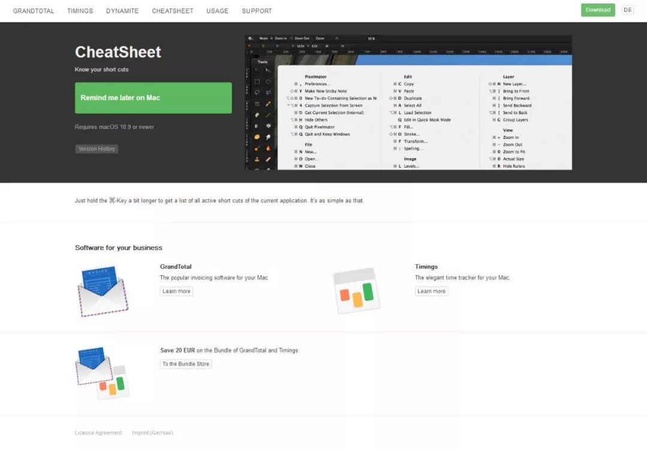Viewport: 647px width, 449px height.
Task: Open the USAGE navigation link
Action: pos(217,11)
